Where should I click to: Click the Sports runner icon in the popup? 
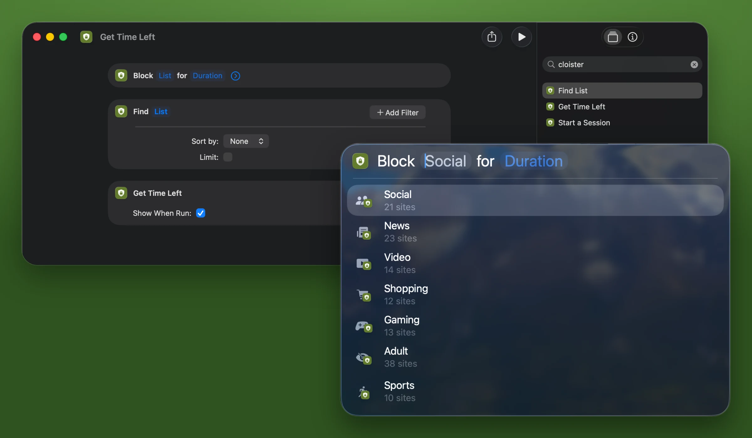click(363, 393)
